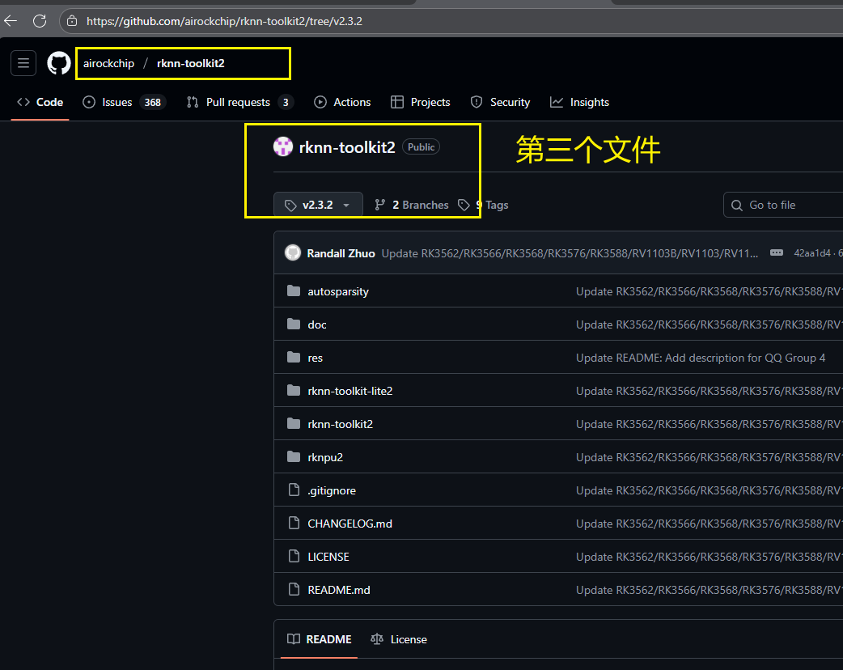Open the doc folder
Screen dimensions: 843x670
[316, 324]
